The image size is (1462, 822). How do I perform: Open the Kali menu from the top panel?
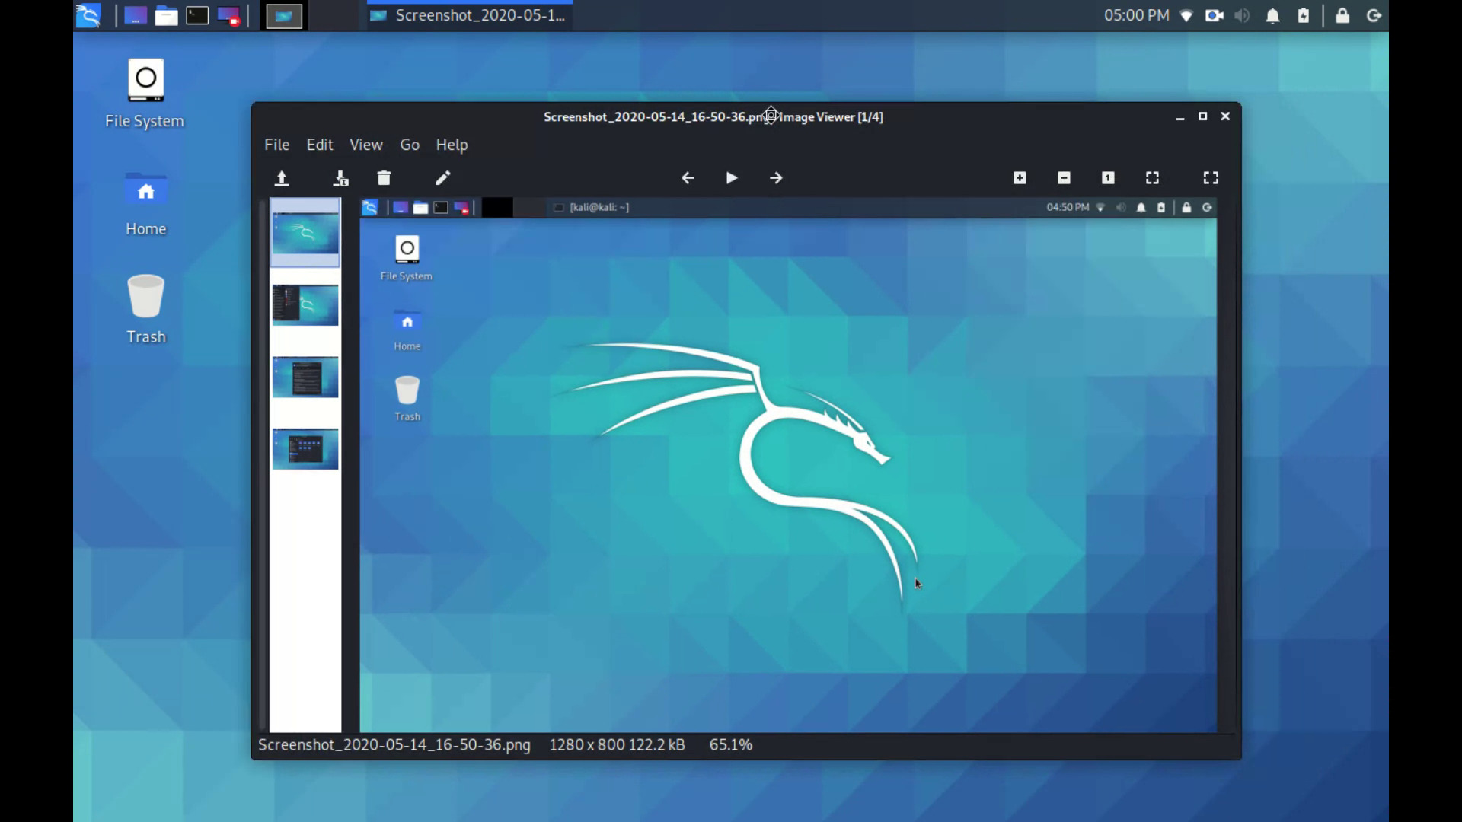[88, 15]
